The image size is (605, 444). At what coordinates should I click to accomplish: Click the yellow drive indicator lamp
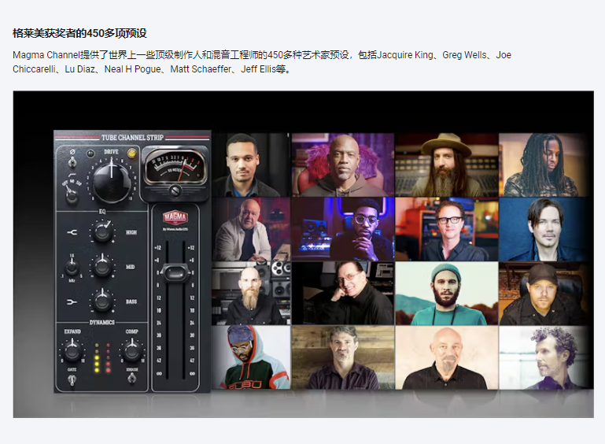point(131,154)
